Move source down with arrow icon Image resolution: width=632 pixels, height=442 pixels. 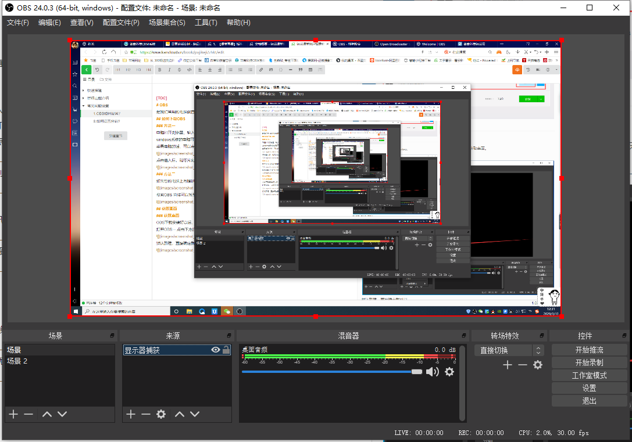tap(195, 414)
